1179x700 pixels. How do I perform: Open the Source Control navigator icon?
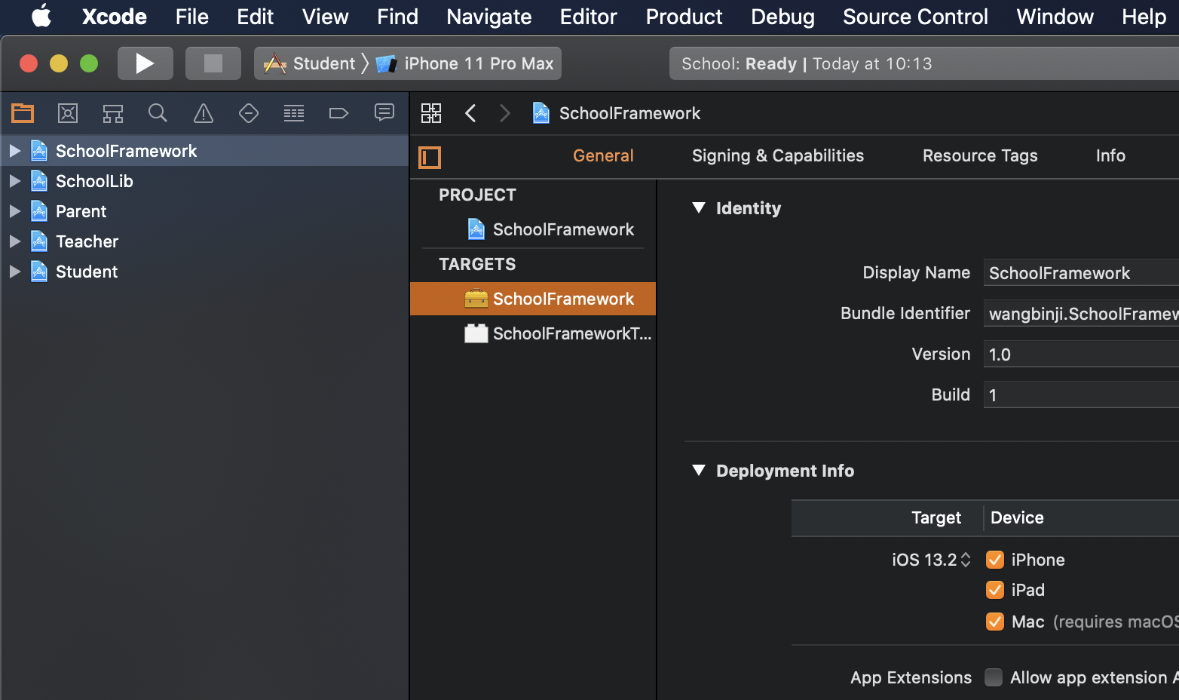click(68, 113)
